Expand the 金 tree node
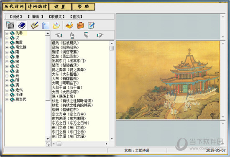The image size is (230, 157). [7, 71]
